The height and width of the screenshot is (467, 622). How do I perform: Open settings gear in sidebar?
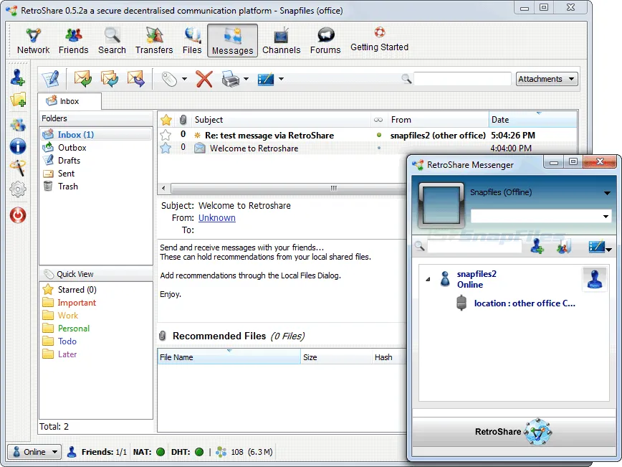point(18,189)
